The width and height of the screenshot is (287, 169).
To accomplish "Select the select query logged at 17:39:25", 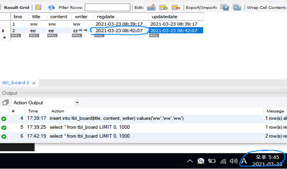I will tap(143, 127).
